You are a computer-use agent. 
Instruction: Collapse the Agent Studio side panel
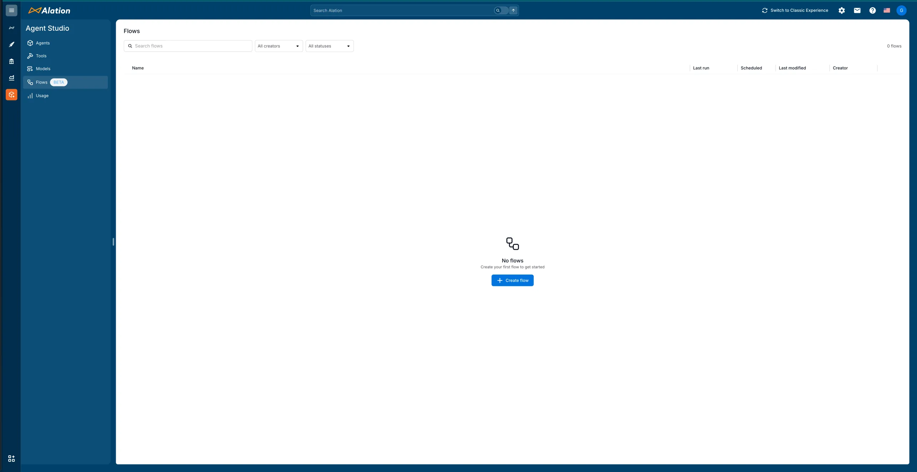click(113, 242)
